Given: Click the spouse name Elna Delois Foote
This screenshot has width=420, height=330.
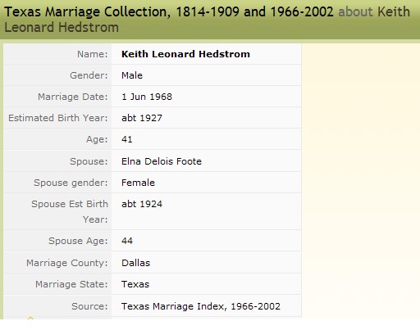Looking at the screenshot, I should point(162,161).
